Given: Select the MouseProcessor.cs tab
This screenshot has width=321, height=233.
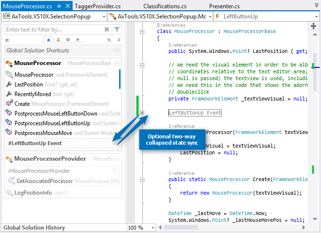Looking at the screenshot, I should [x=28, y=6].
